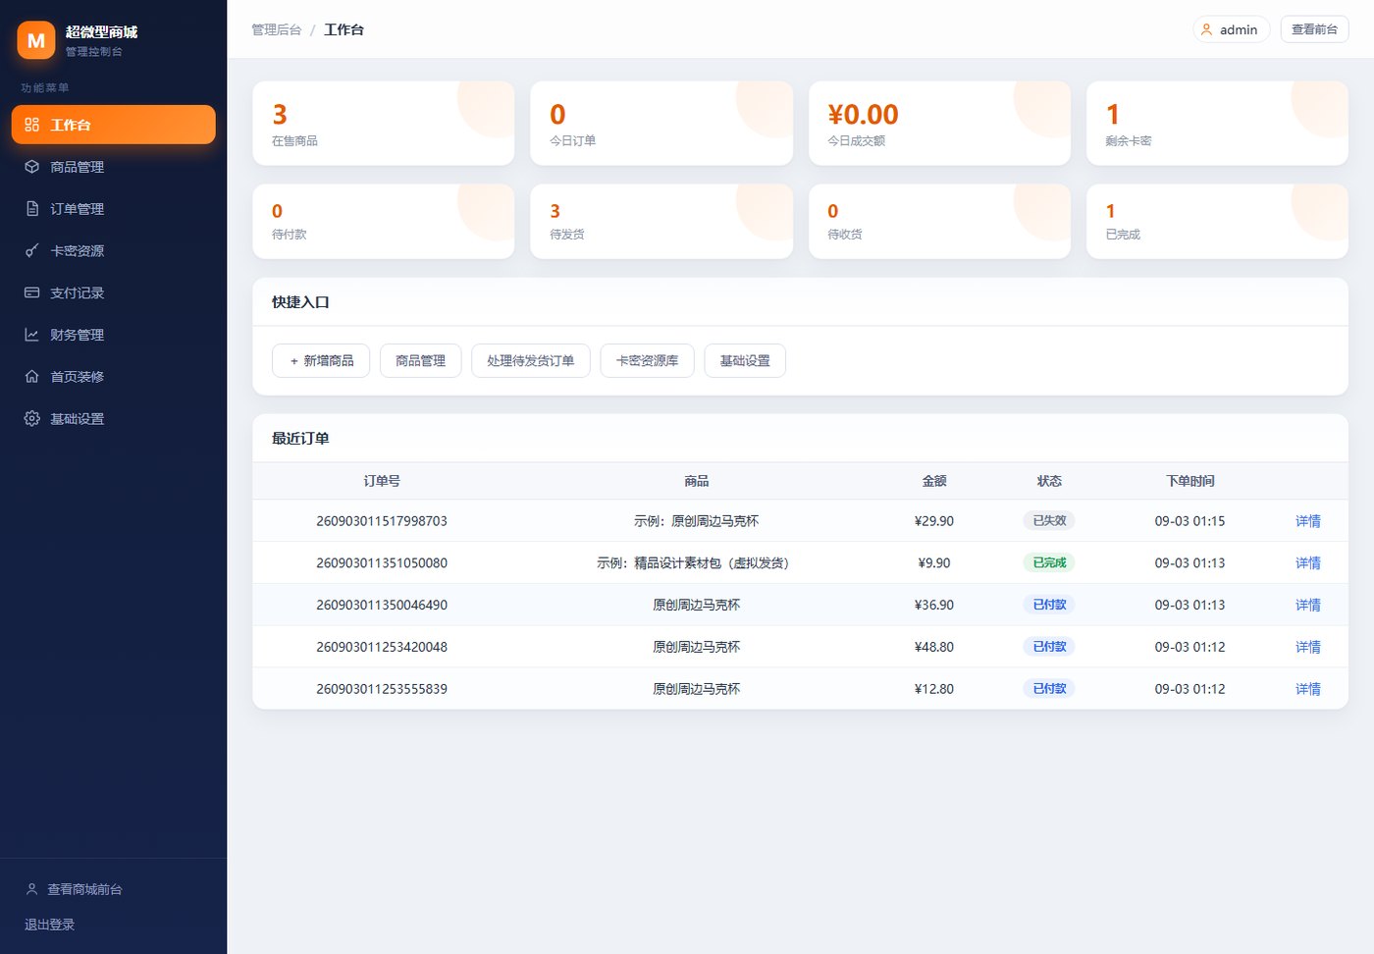This screenshot has width=1374, height=954.
Task: Click the 剩余卡密 stat card
Action: pos(1218,124)
